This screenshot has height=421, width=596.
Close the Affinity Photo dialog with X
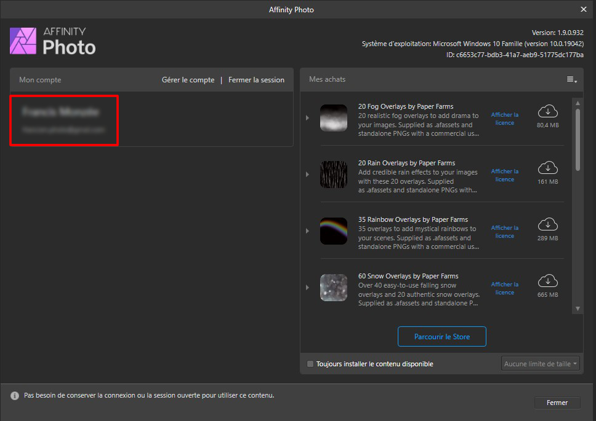point(584,9)
